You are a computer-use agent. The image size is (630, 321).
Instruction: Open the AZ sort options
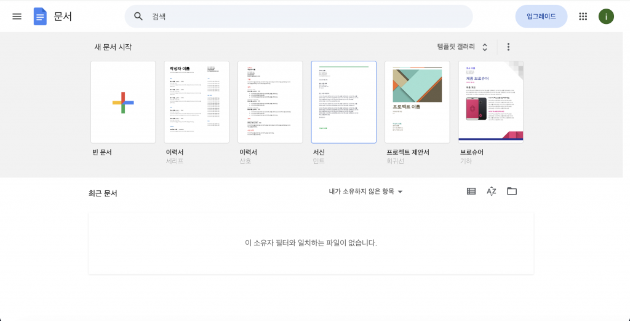pyautogui.click(x=492, y=191)
